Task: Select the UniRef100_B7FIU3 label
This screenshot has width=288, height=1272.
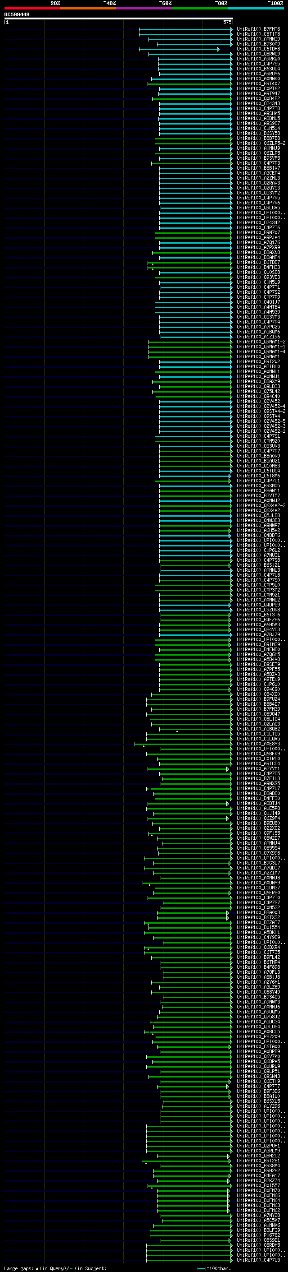Action: (258, 779)
